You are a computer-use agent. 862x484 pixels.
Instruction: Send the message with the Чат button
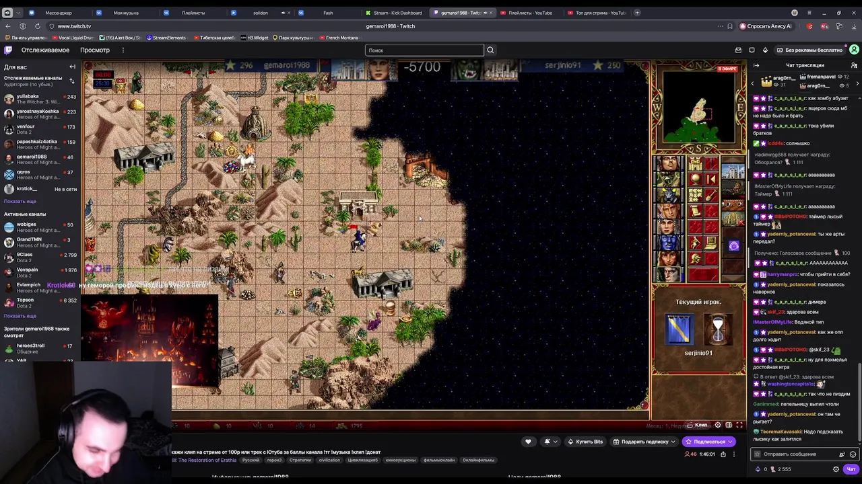(851, 469)
